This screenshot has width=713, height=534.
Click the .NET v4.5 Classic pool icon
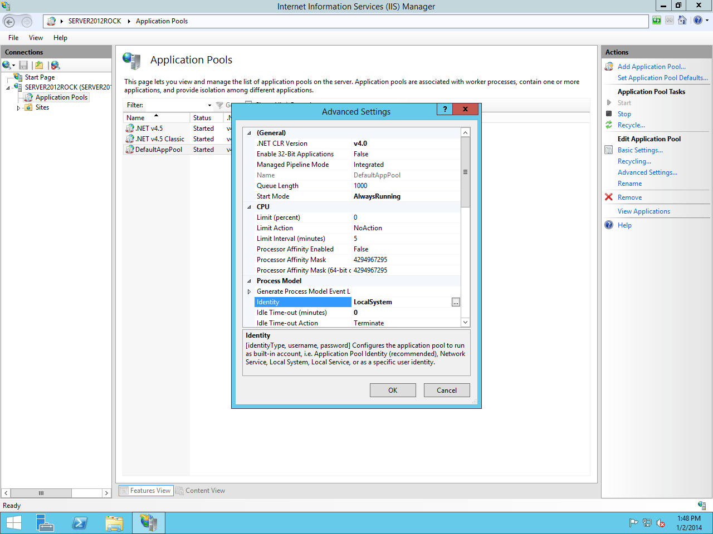tap(130, 139)
